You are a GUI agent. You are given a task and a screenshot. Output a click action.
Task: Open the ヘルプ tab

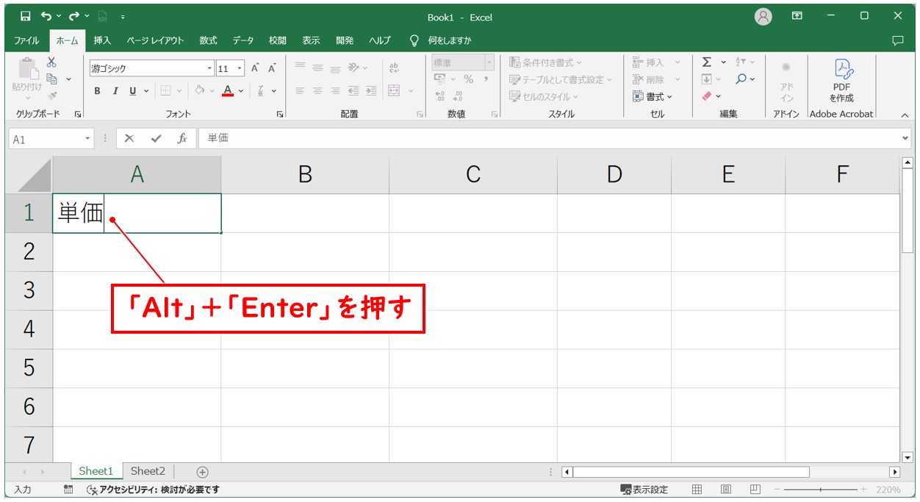point(380,40)
